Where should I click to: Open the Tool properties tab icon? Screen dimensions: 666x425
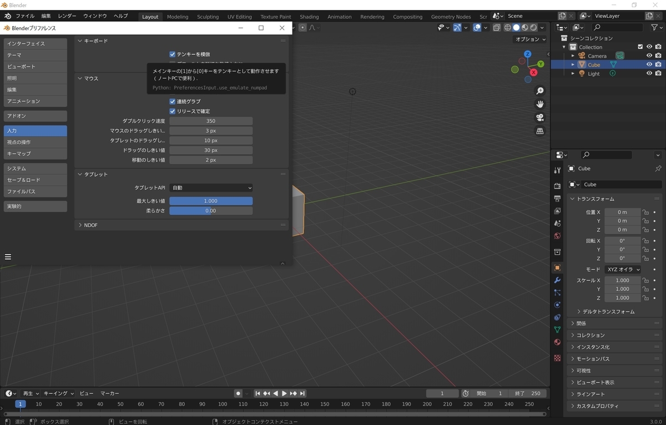point(557,170)
